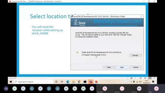Go to next slide arrow in status bar
The height and width of the screenshot is (93, 165).
click(x=135, y=78)
